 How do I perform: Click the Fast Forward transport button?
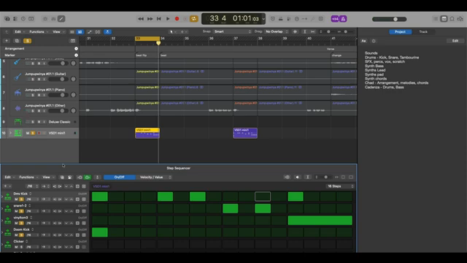(150, 19)
